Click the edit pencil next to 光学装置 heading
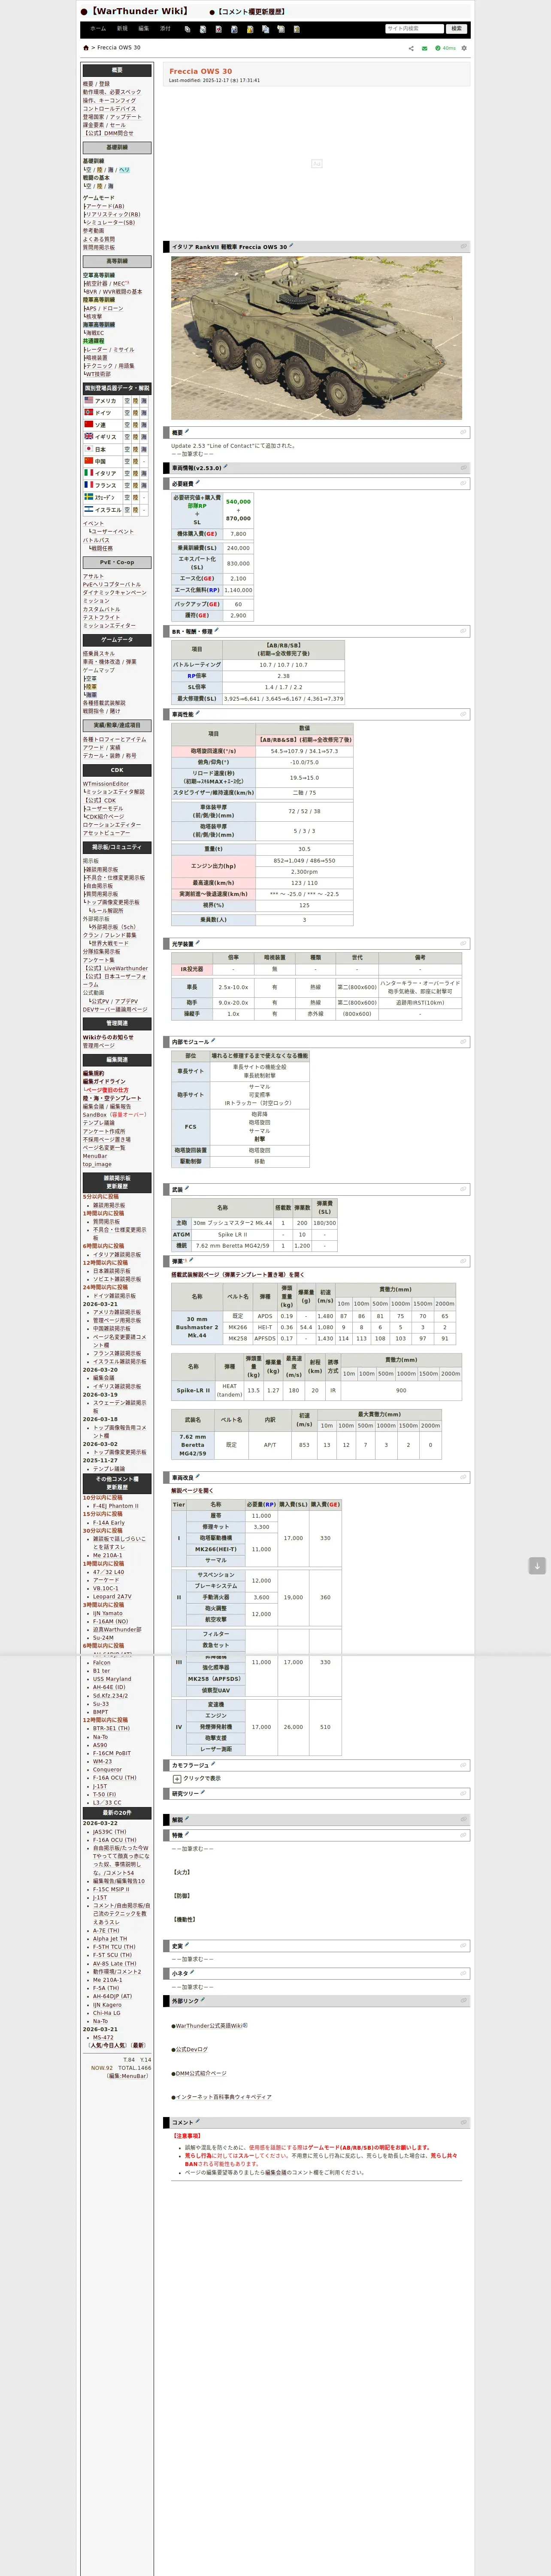Screen dimensions: 551x2576 [198, 943]
